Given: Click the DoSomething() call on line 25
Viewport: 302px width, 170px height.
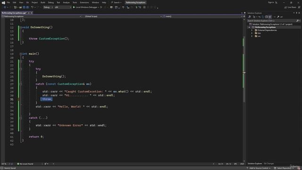Looking at the screenshot, I should (x=54, y=76).
